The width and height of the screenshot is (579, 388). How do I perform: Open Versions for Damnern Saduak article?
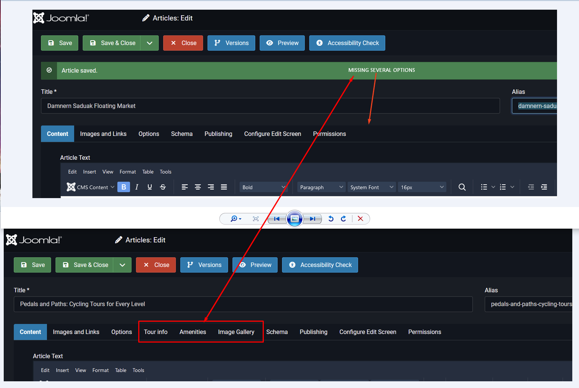(231, 43)
